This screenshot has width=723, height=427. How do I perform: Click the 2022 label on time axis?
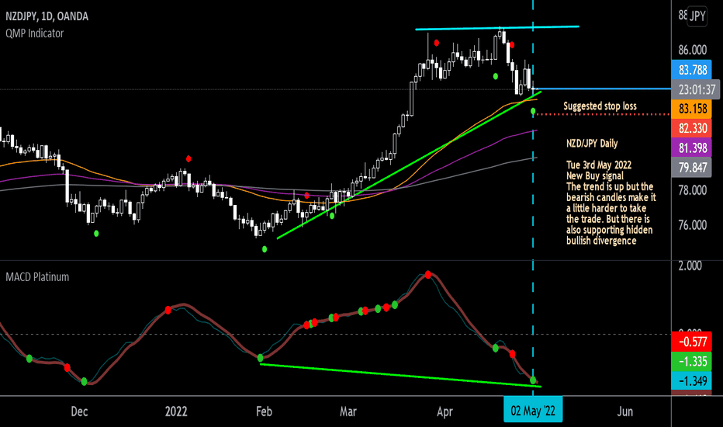click(176, 411)
